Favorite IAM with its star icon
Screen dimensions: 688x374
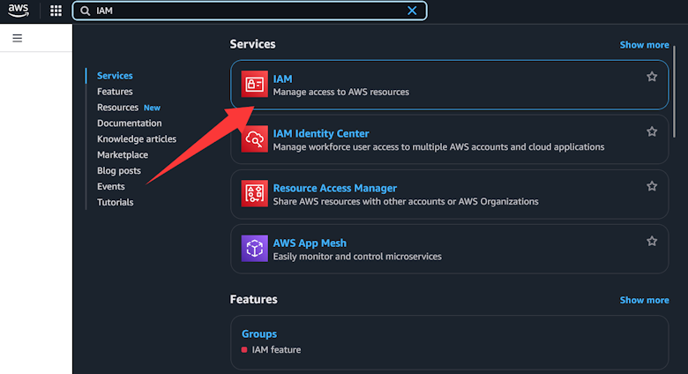(x=652, y=77)
